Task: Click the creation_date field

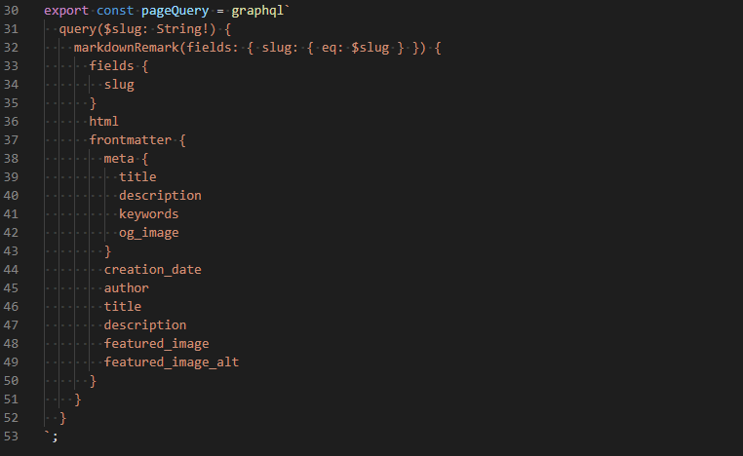Action: click(152, 269)
